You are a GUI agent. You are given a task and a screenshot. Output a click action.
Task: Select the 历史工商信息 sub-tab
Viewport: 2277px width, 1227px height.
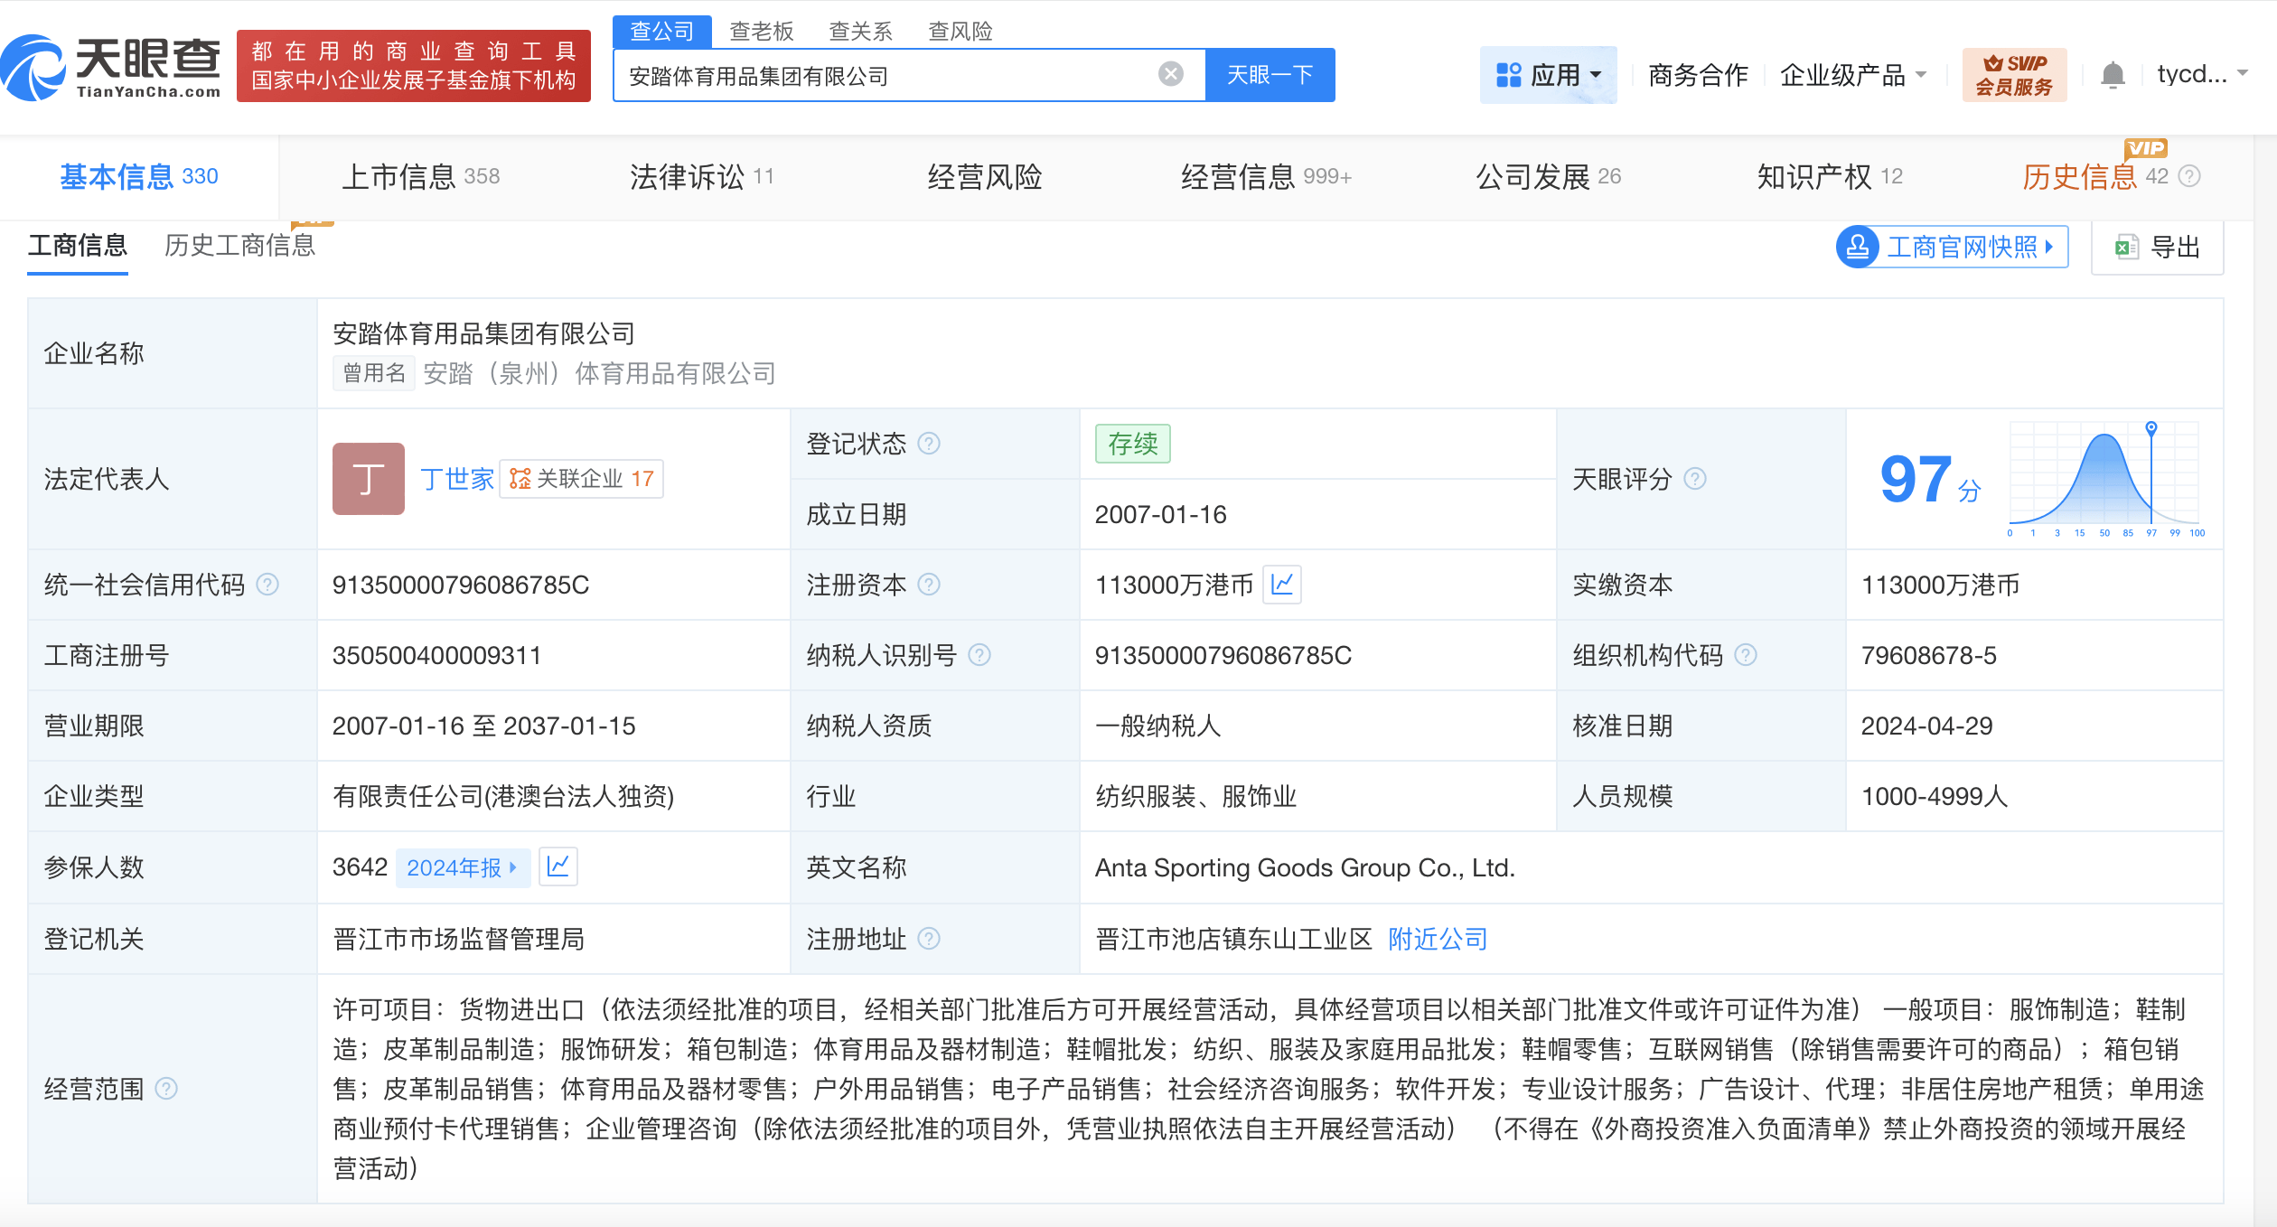[239, 246]
